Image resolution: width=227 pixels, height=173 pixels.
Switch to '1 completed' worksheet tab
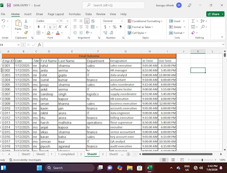(66, 154)
